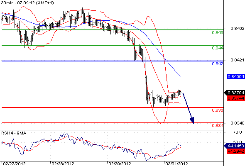Click the 0.8421 price axis value
Image resolution: width=245 pixels, height=166 pixels.
pos(238,60)
